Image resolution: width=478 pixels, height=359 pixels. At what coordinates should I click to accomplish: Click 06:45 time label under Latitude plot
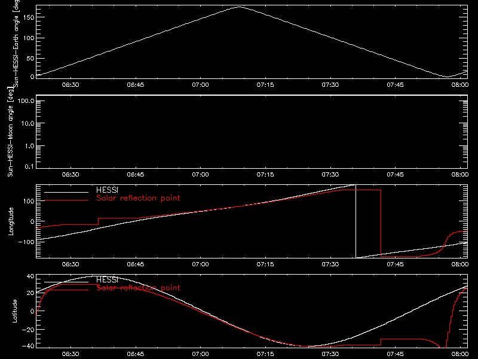tap(136, 354)
